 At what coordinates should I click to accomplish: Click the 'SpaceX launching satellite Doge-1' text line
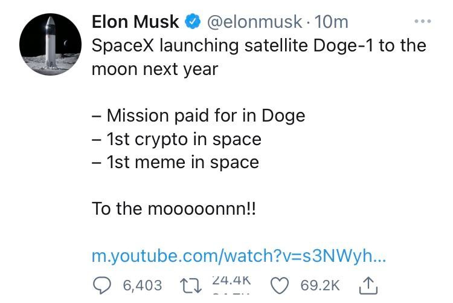(x=259, y=46)
